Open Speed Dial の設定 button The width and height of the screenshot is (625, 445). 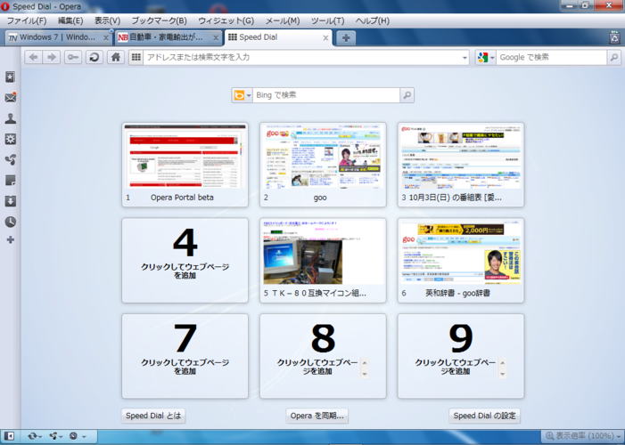485,416
